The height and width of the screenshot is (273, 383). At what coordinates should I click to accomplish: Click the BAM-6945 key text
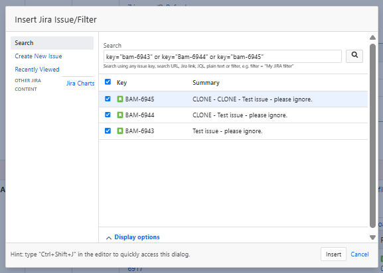point(139,99)
